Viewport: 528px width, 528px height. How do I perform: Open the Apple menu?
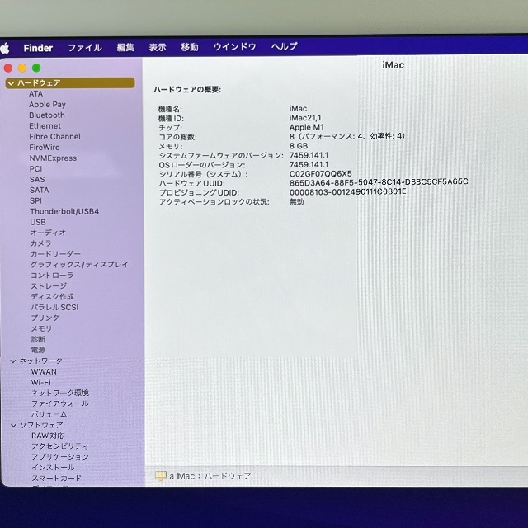pos(5,48)
